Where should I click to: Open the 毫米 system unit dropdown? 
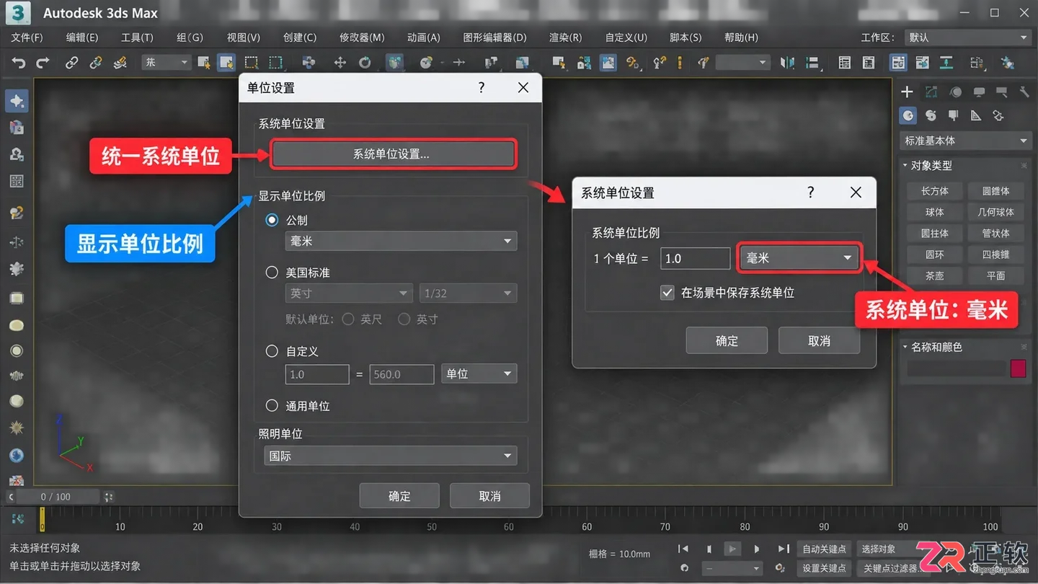pyautogui.click(x=799, y=258)
